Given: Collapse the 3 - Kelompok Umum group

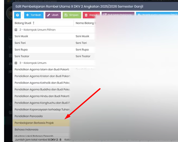Looking at the screenshot, I should coord(16,63).
